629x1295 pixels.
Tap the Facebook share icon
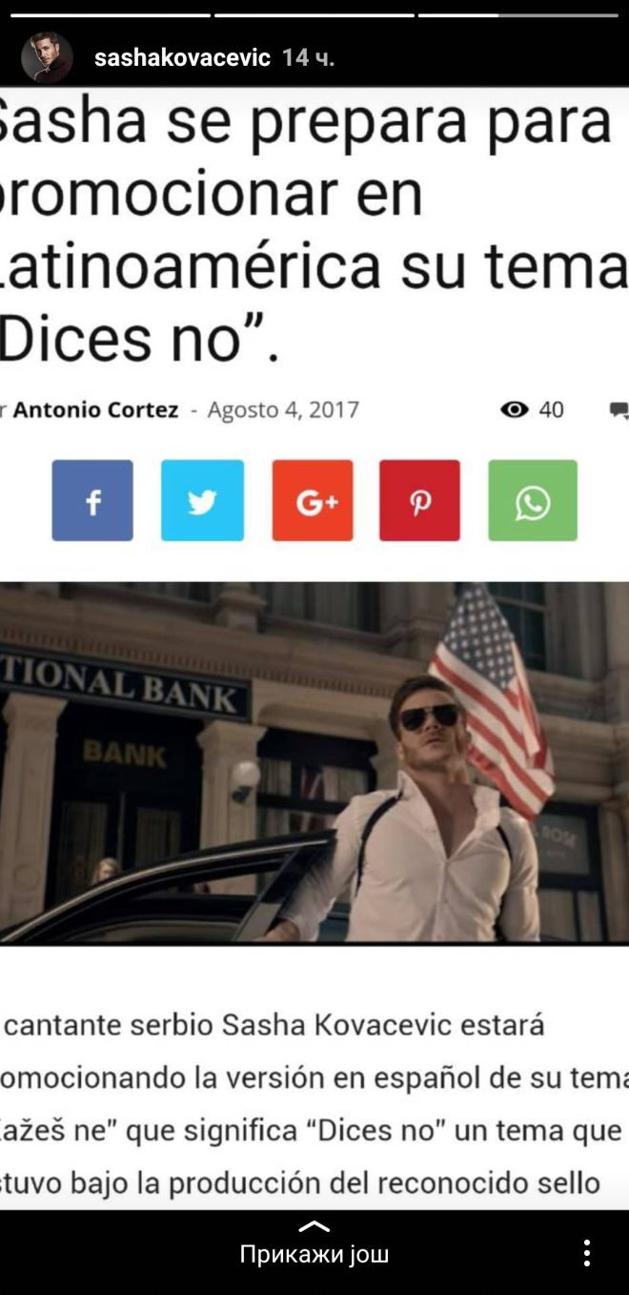tap(92, 500)
